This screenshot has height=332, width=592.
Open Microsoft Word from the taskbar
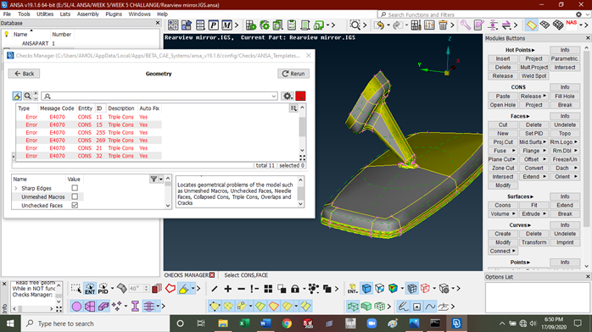tap(265, 324)
